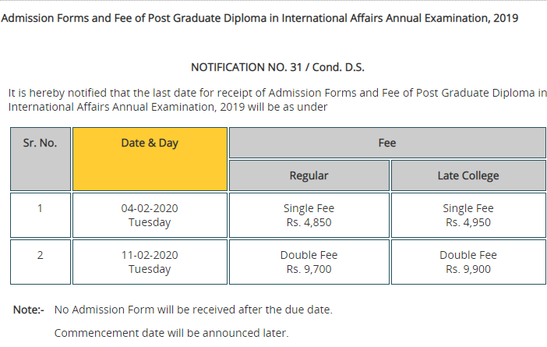Click the 'No Admission Form will be received' text

(x=193, y=310)
